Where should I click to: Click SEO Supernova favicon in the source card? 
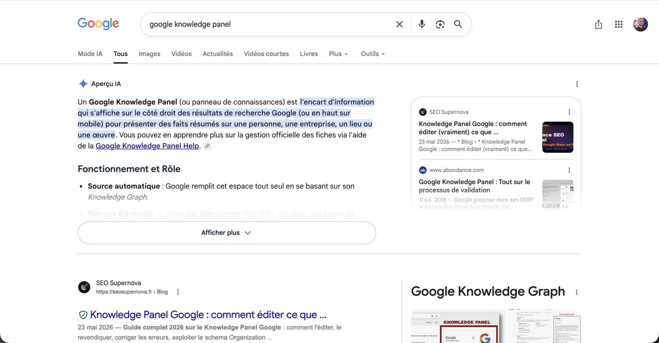pyautogui.click(x=423, y=112)
